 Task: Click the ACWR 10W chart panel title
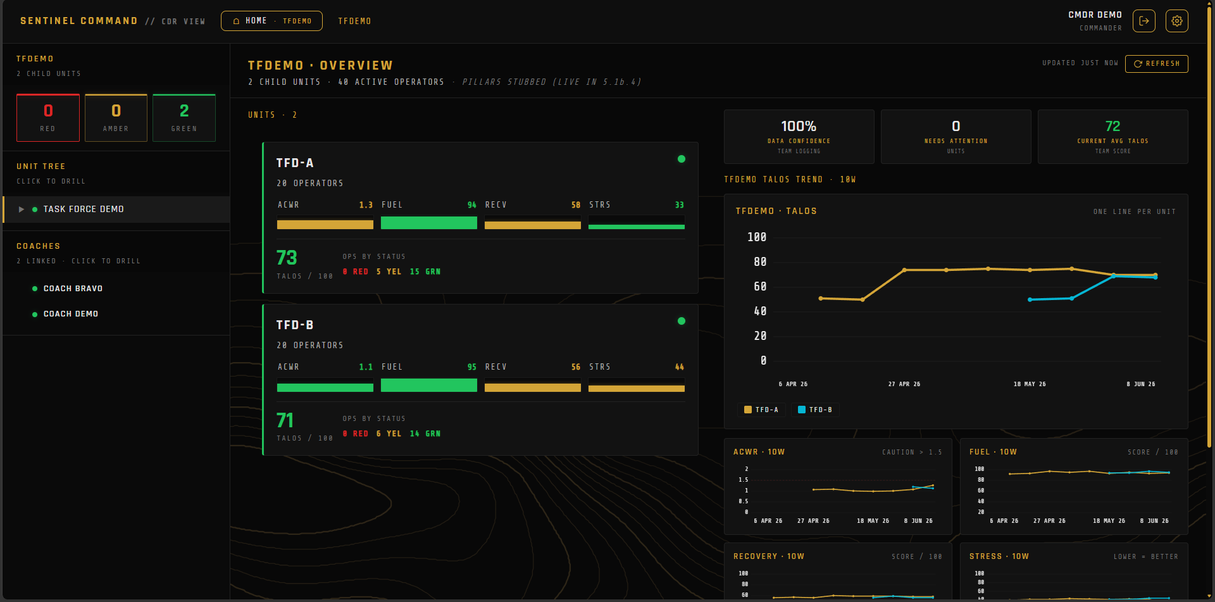pos(759,452)
